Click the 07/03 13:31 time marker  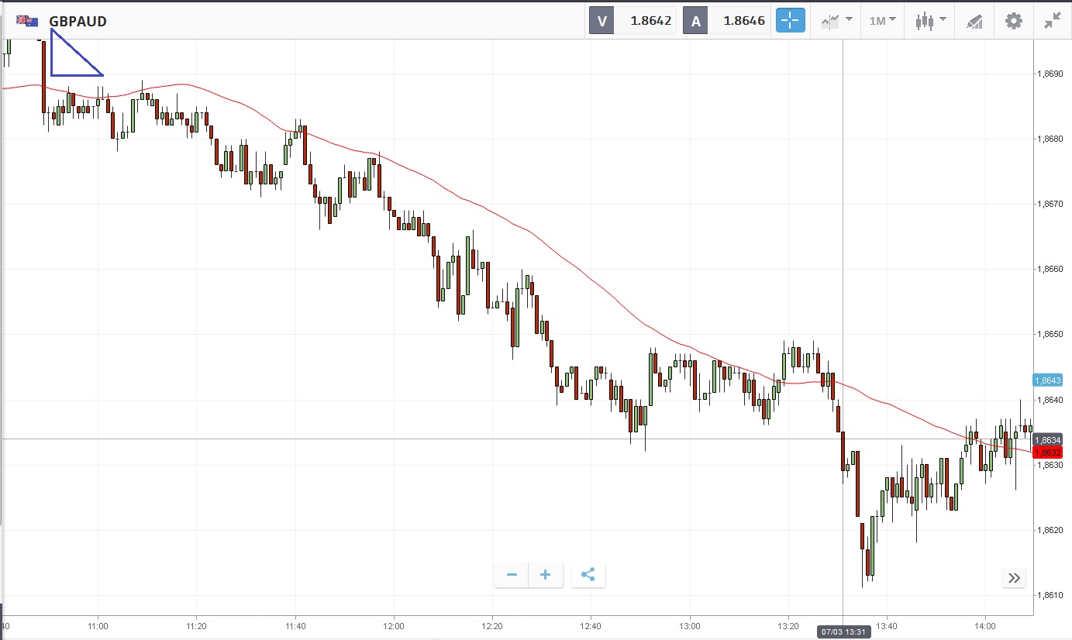click(x=843, y=632)
